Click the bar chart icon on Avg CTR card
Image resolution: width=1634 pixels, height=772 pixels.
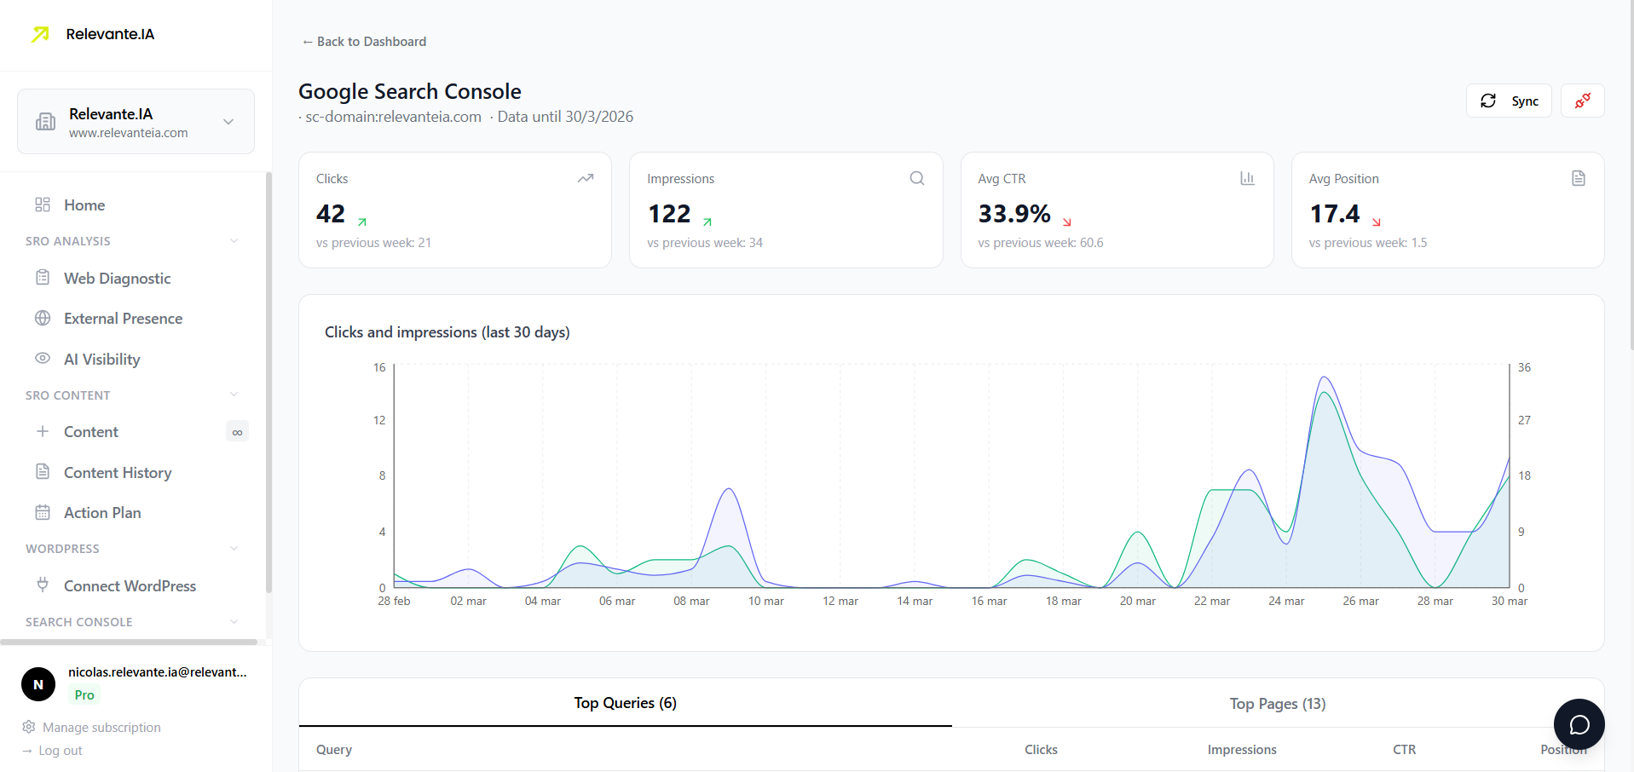1247,178
